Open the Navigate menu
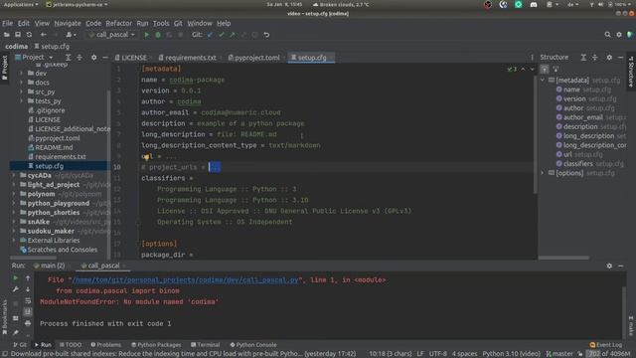 (68, 23)
